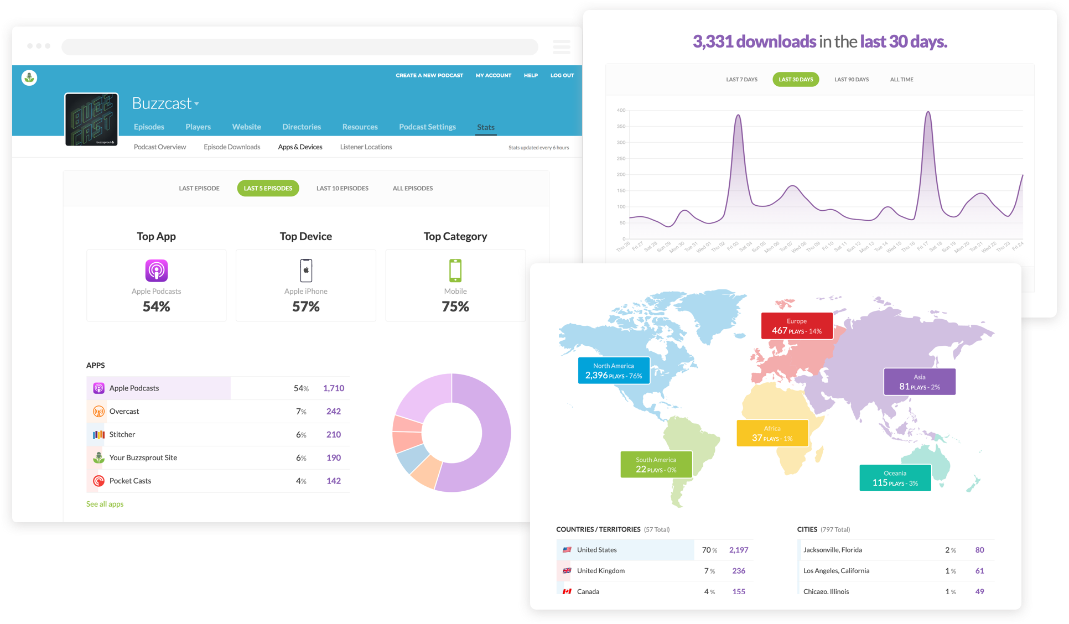Open the Players tab

click(198, 127)
